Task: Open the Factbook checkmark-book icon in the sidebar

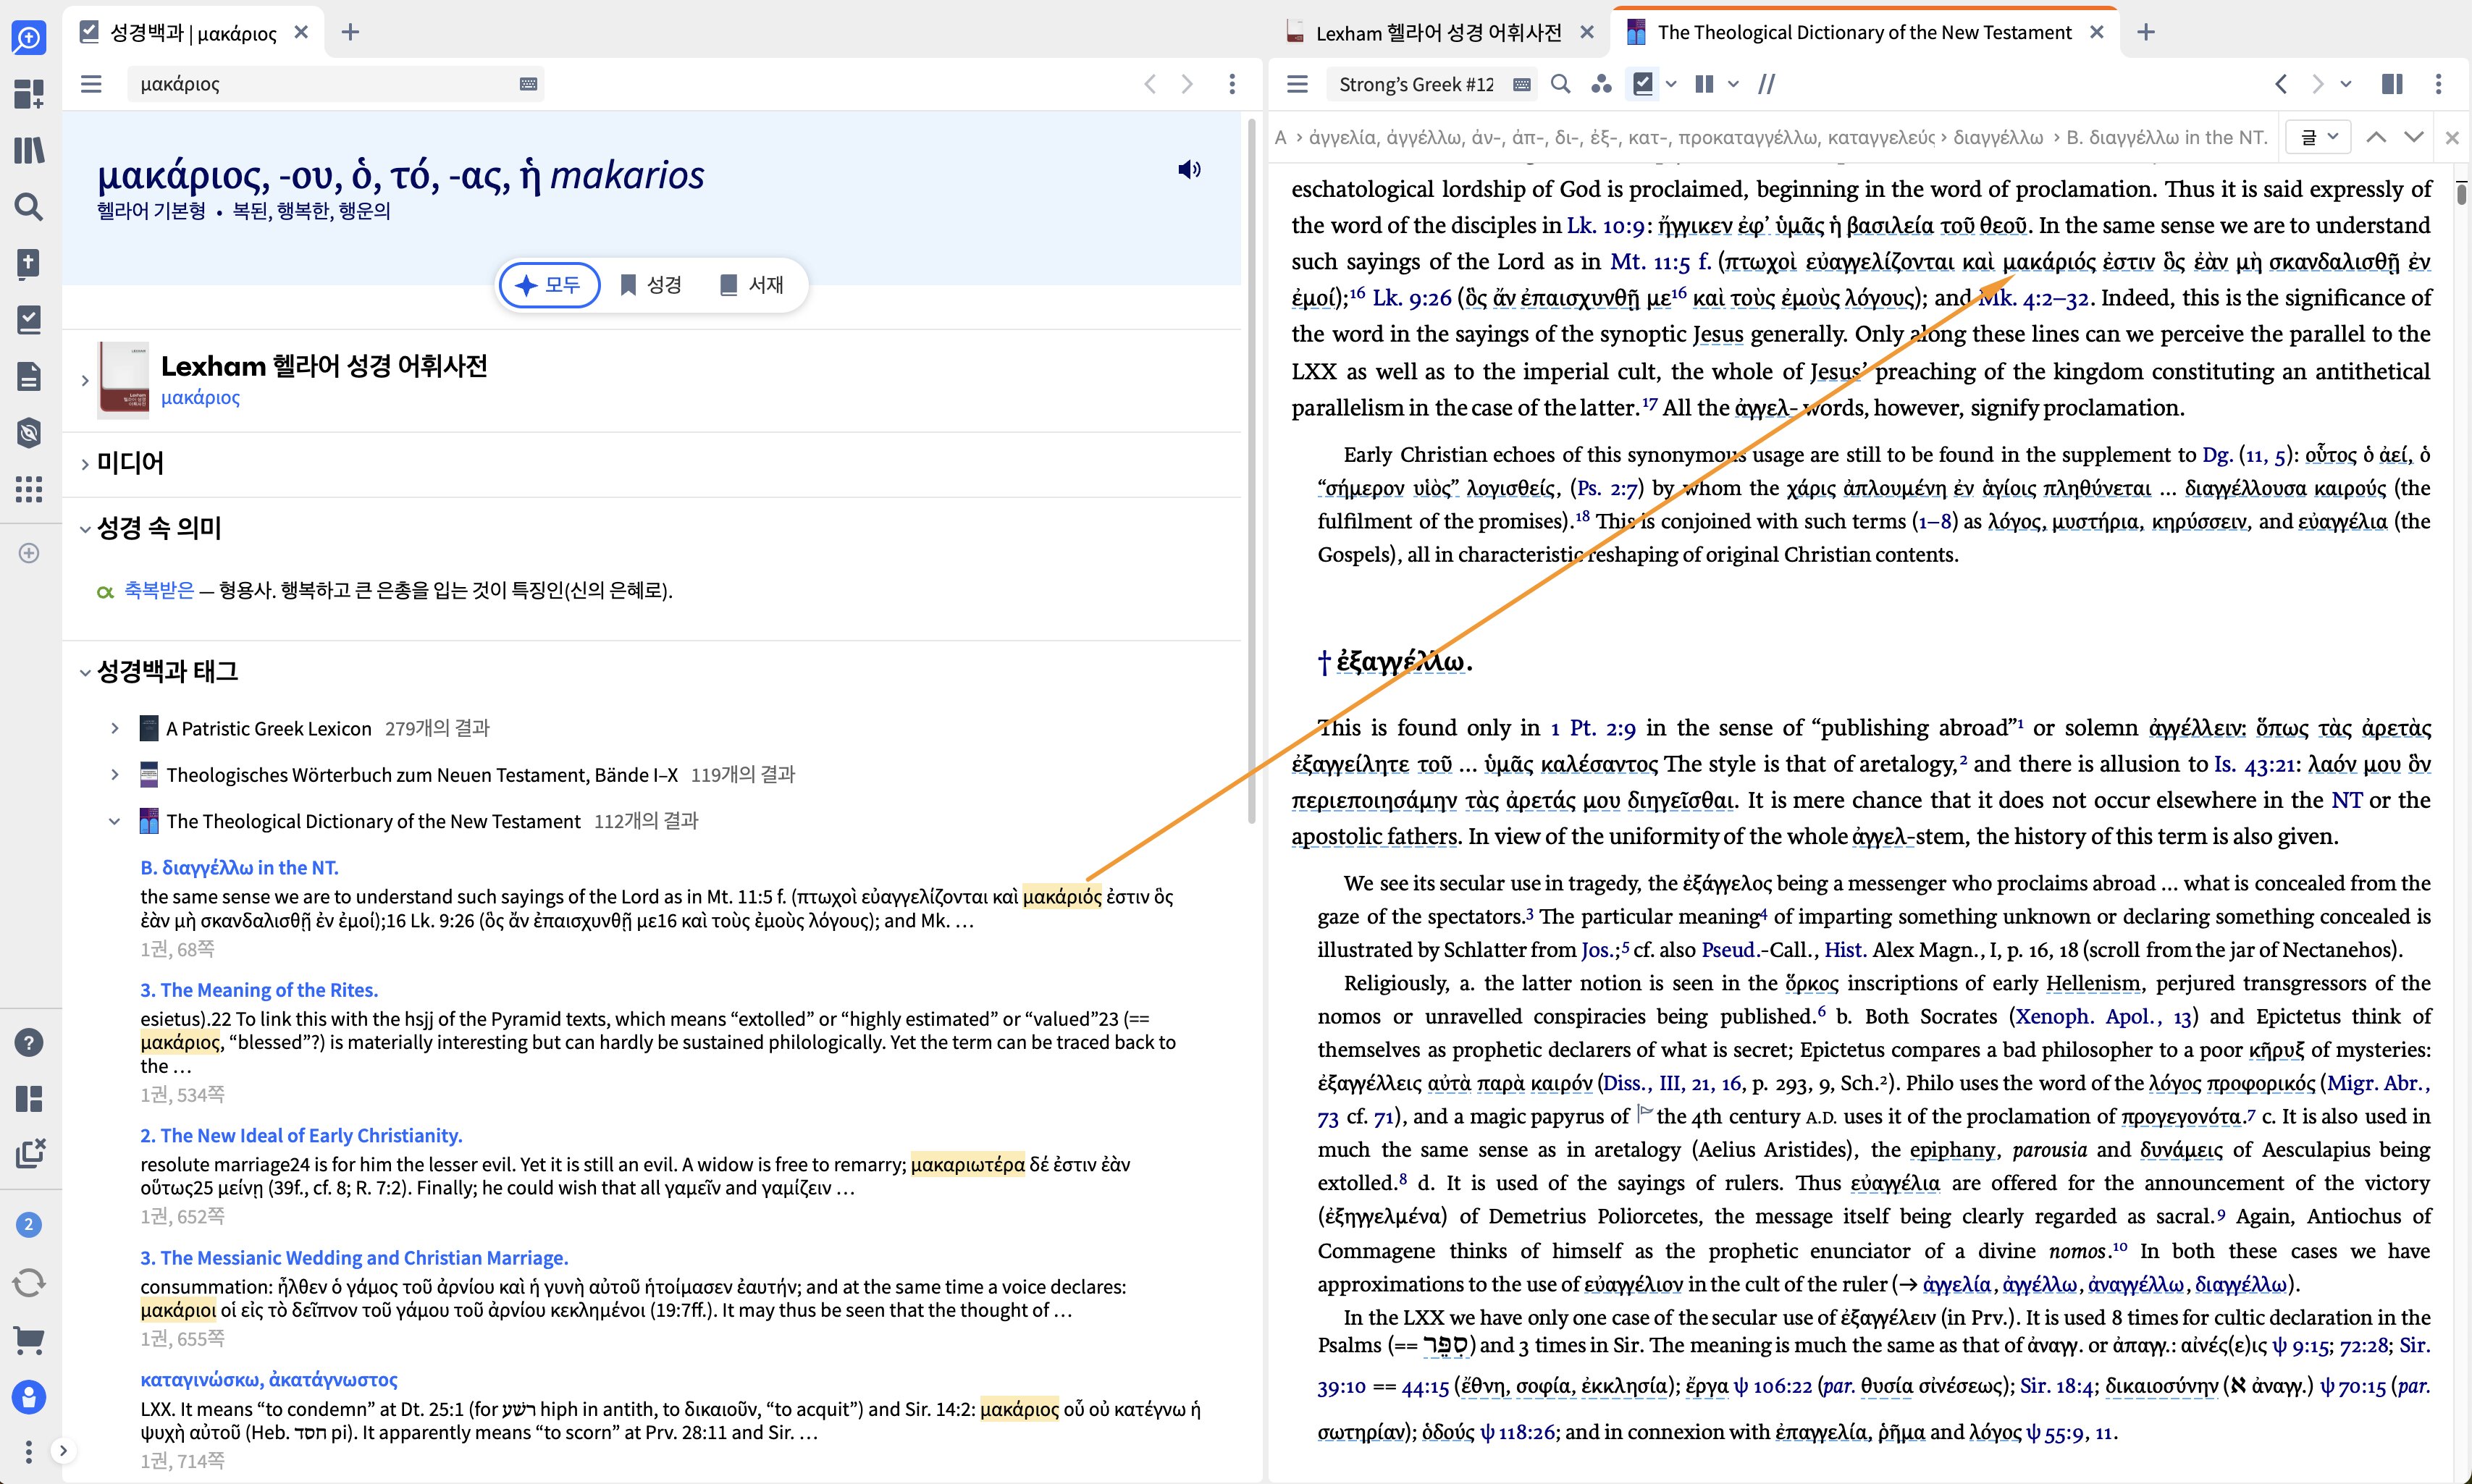Action: 29,320
